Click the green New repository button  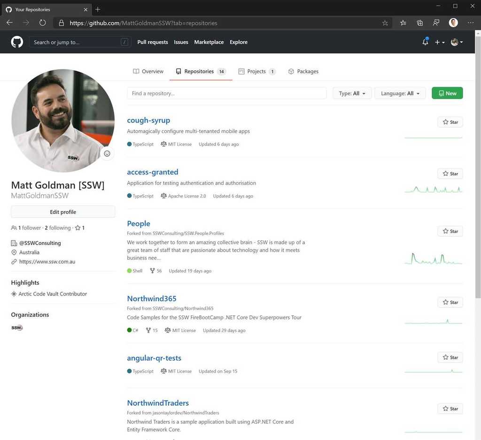[x=447, y=93]
